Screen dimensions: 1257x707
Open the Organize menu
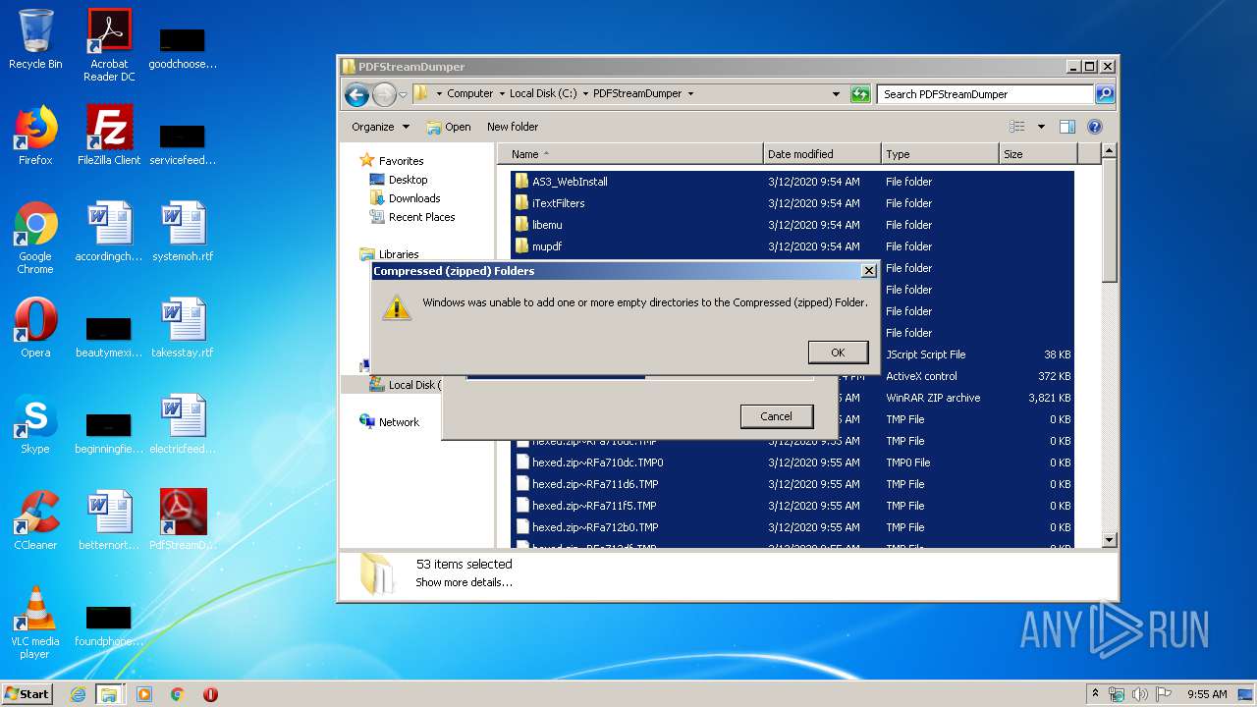pos(380,127)
